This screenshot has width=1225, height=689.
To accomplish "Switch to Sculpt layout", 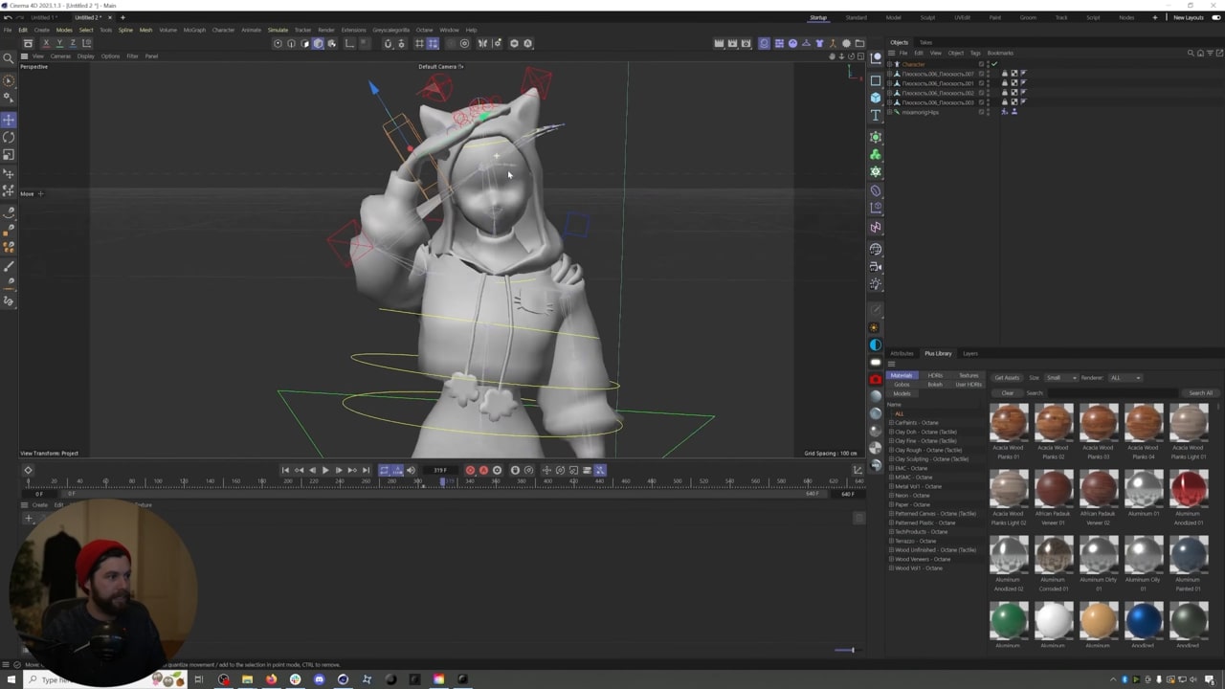I will (928, 17).
